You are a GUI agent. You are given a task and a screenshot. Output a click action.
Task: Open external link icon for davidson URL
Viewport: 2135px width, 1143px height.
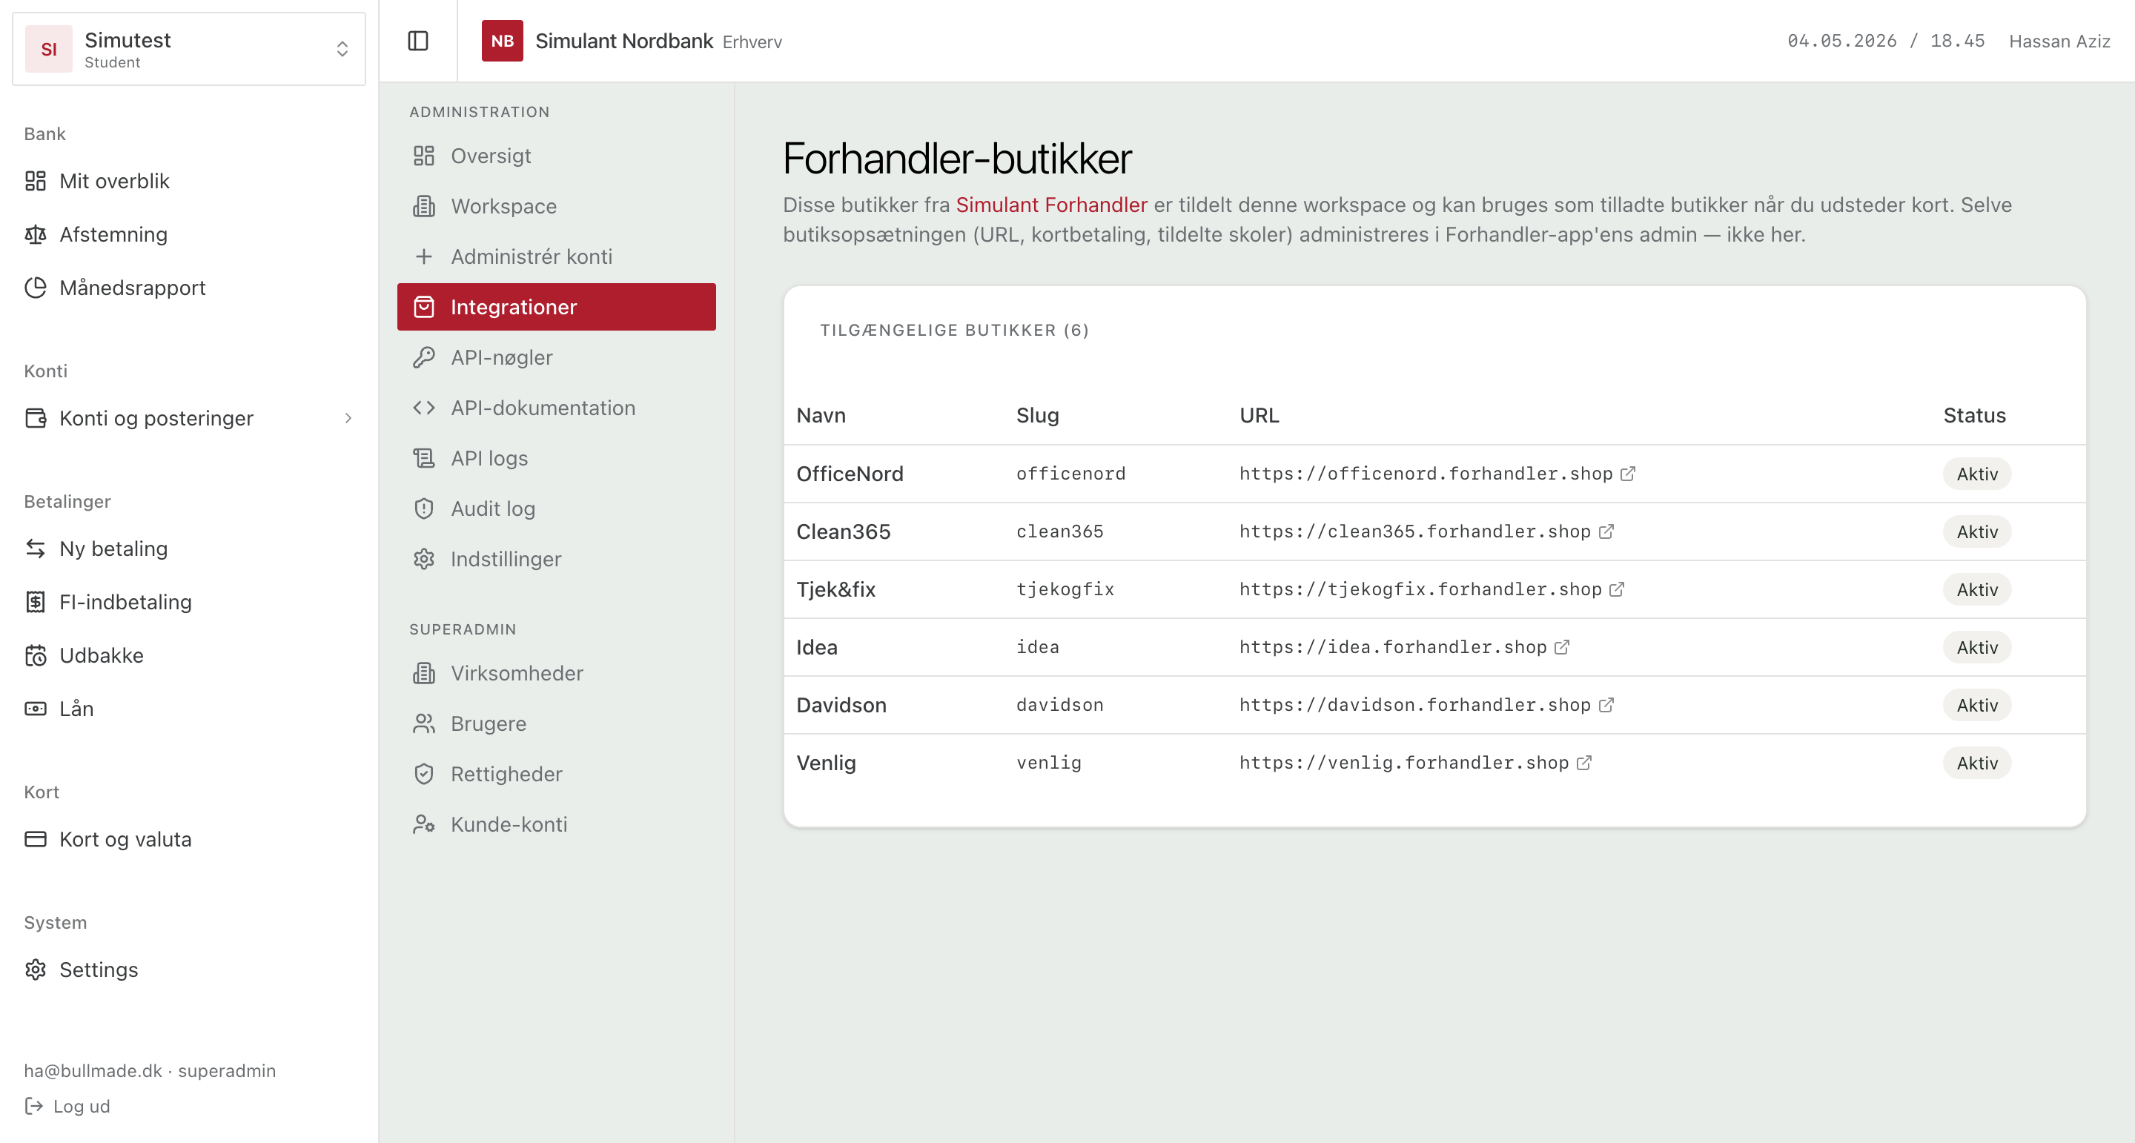click(x=1606, y=704)
